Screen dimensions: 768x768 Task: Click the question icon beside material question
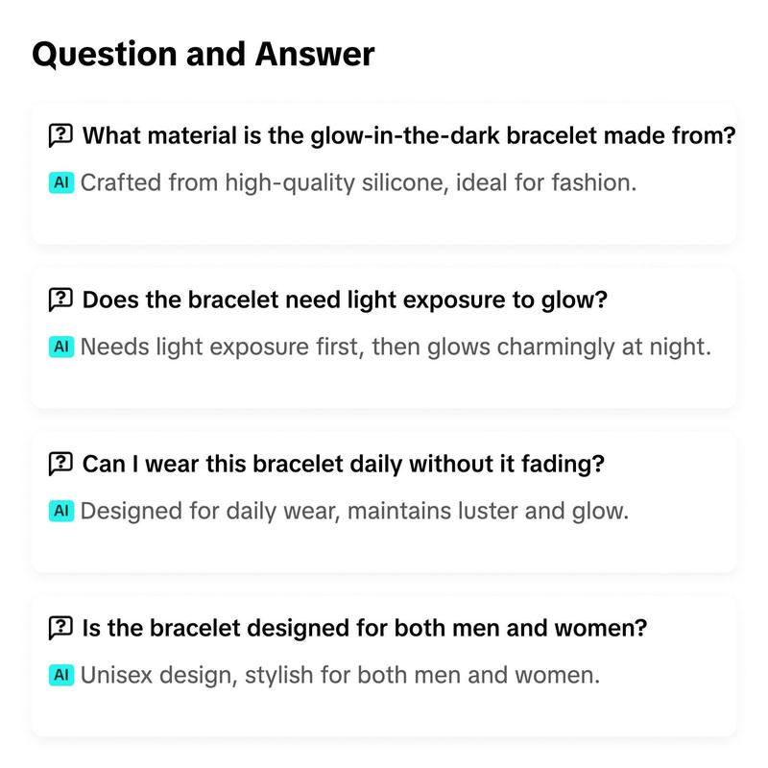pos(60,135)
